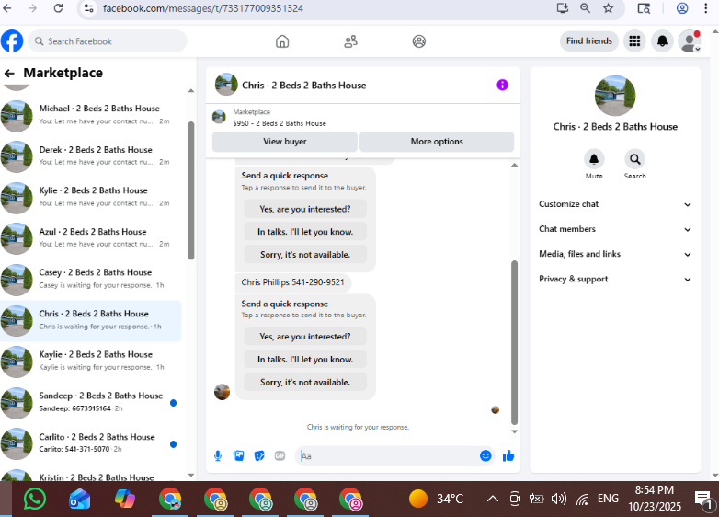Click the Search Facebook field
The image size is (719, 517).
[108, 41]
